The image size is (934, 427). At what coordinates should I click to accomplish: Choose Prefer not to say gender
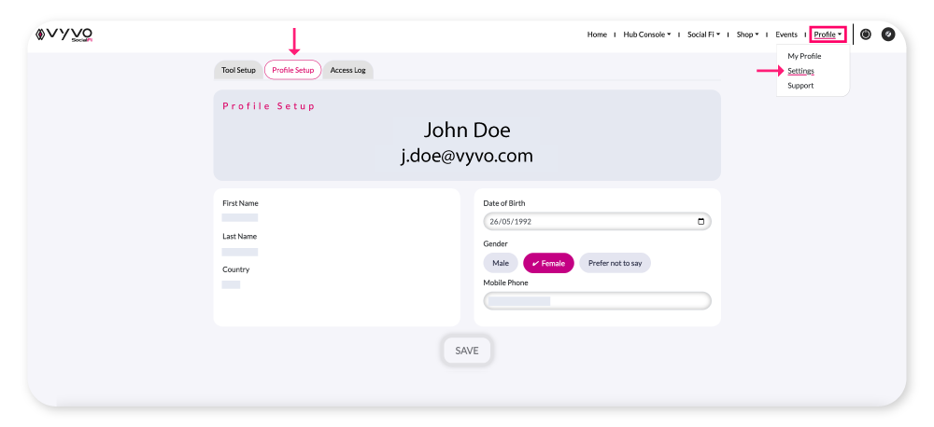coord(615,263)
